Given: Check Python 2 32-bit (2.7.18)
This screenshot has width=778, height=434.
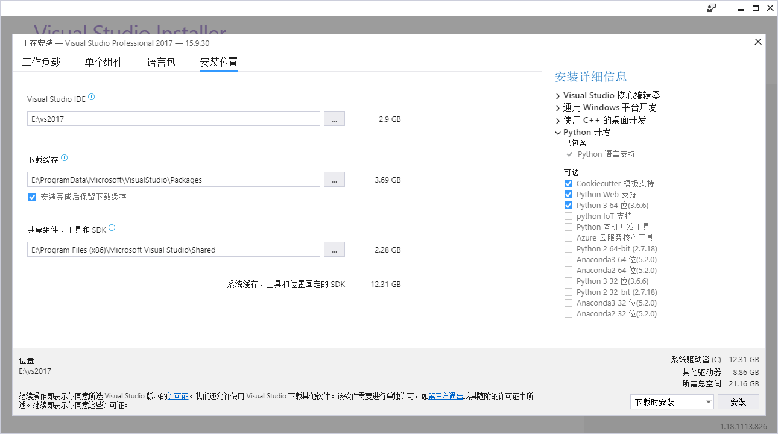Looking at the screenshot, I should coord(568,292).
